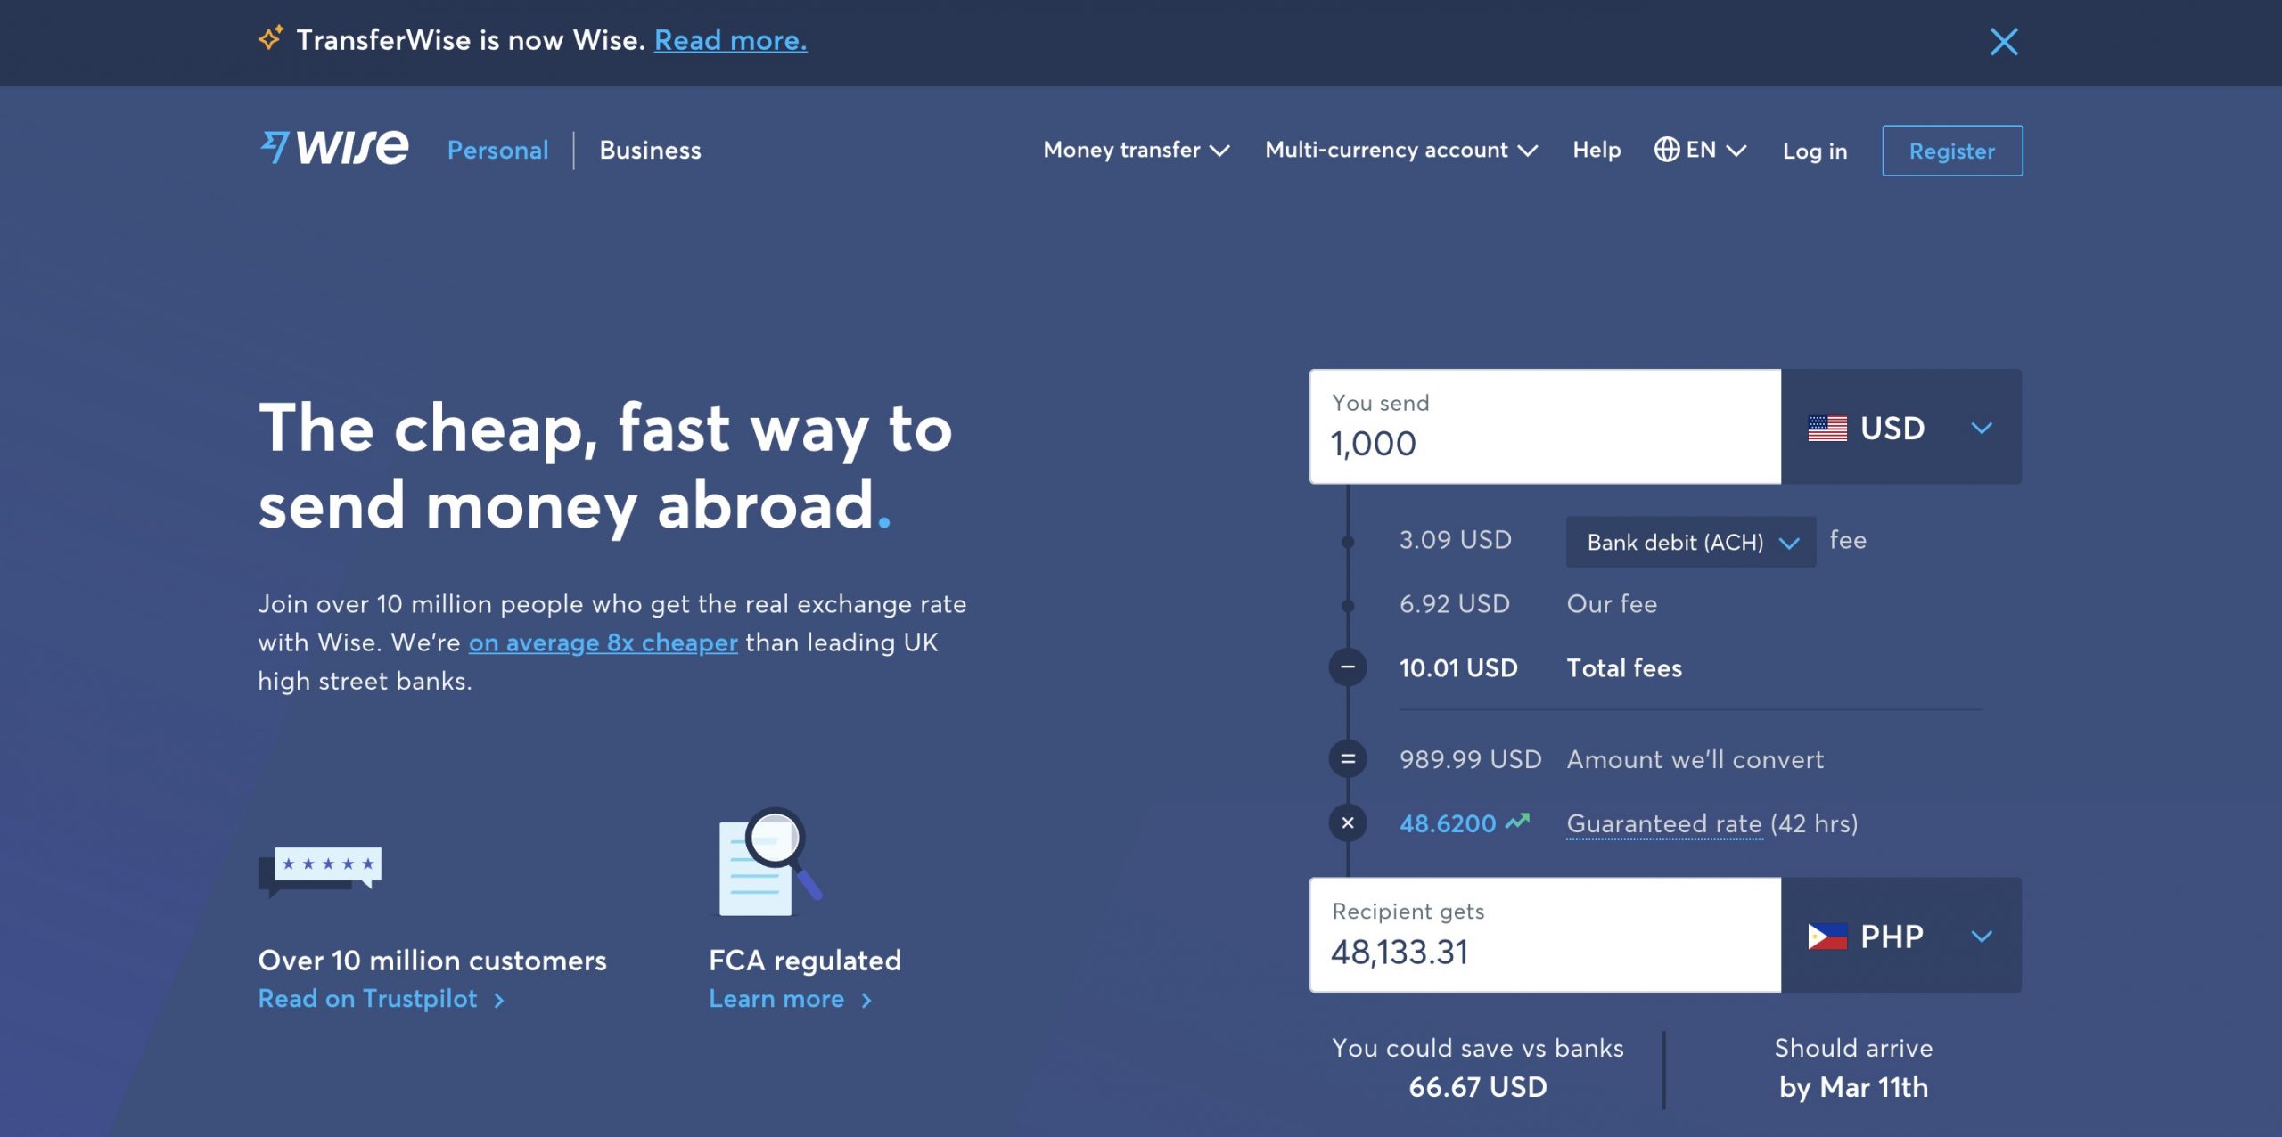Click the on average 8x cheaper link
Viewport: 2282px width, 1137px height.
click(x=603, y=640)
